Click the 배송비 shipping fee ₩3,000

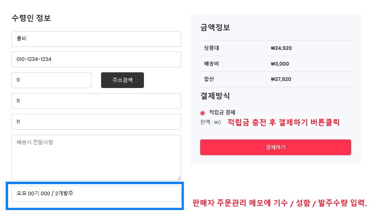pyautogui.click(x=280, y=64)
